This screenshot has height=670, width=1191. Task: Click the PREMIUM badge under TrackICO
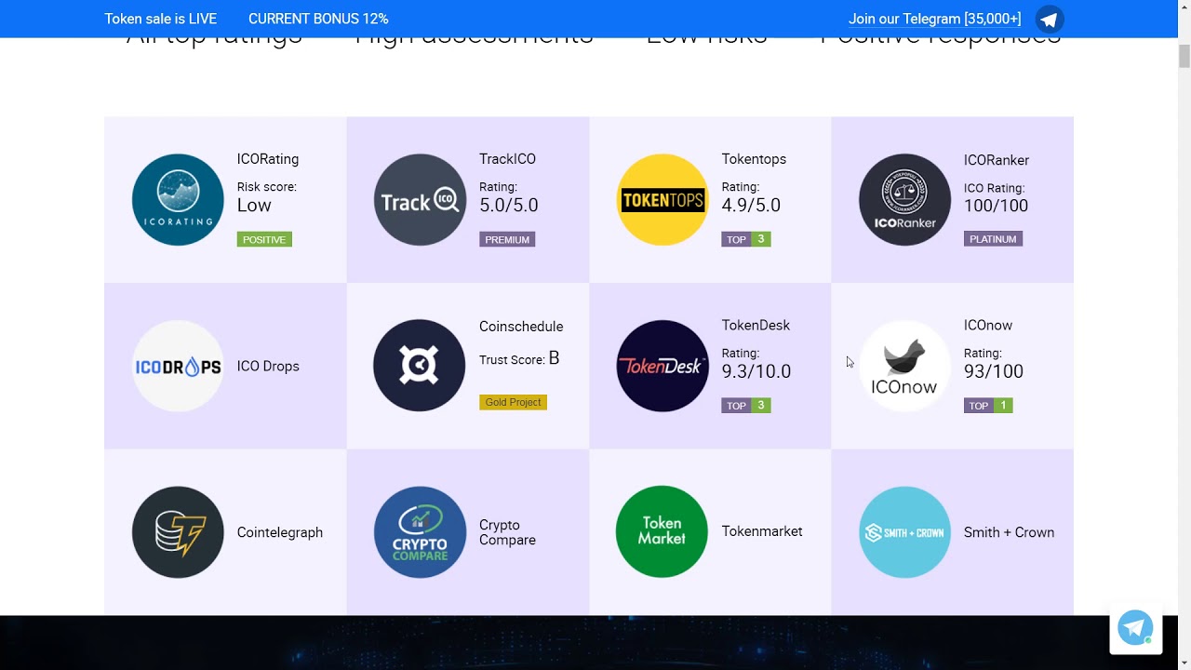tap(507, 239)
